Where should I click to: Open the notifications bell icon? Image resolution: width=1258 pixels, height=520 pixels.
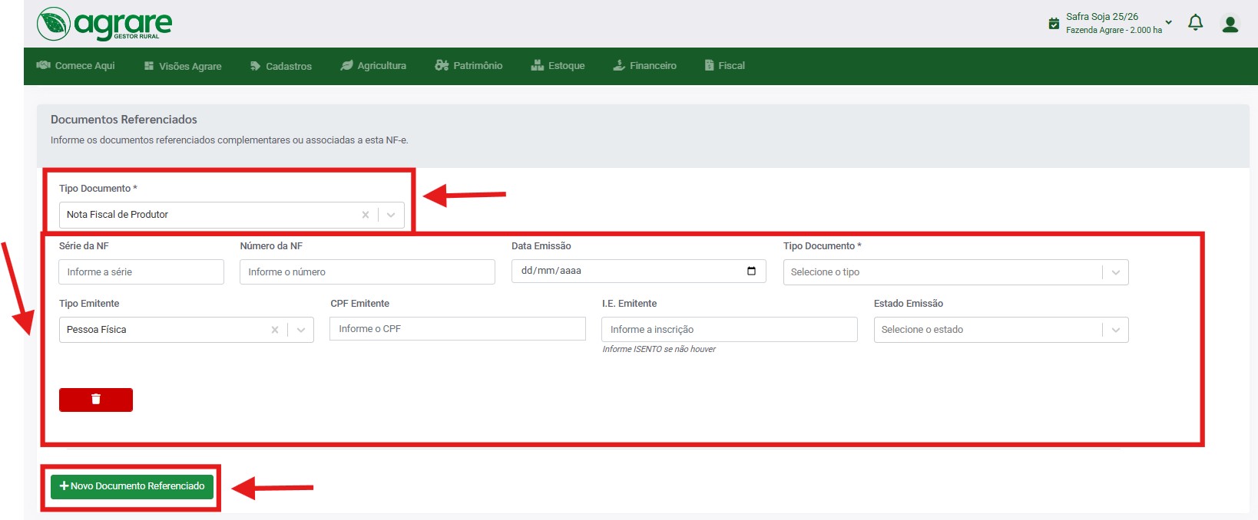[1195, 23]
